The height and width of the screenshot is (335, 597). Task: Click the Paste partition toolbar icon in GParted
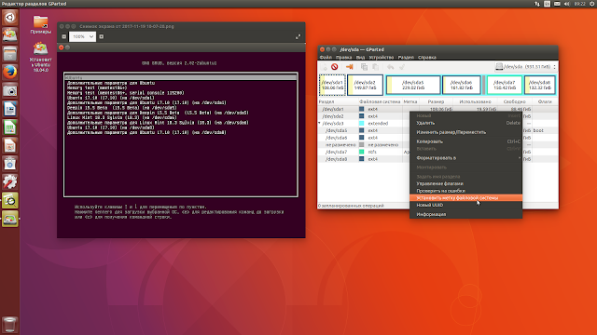[x=375, y=67]
